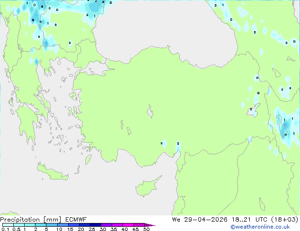Open the weatheronline.co.uk copyright link
This screenshot has height=231, width=300.
coord(260,227)
